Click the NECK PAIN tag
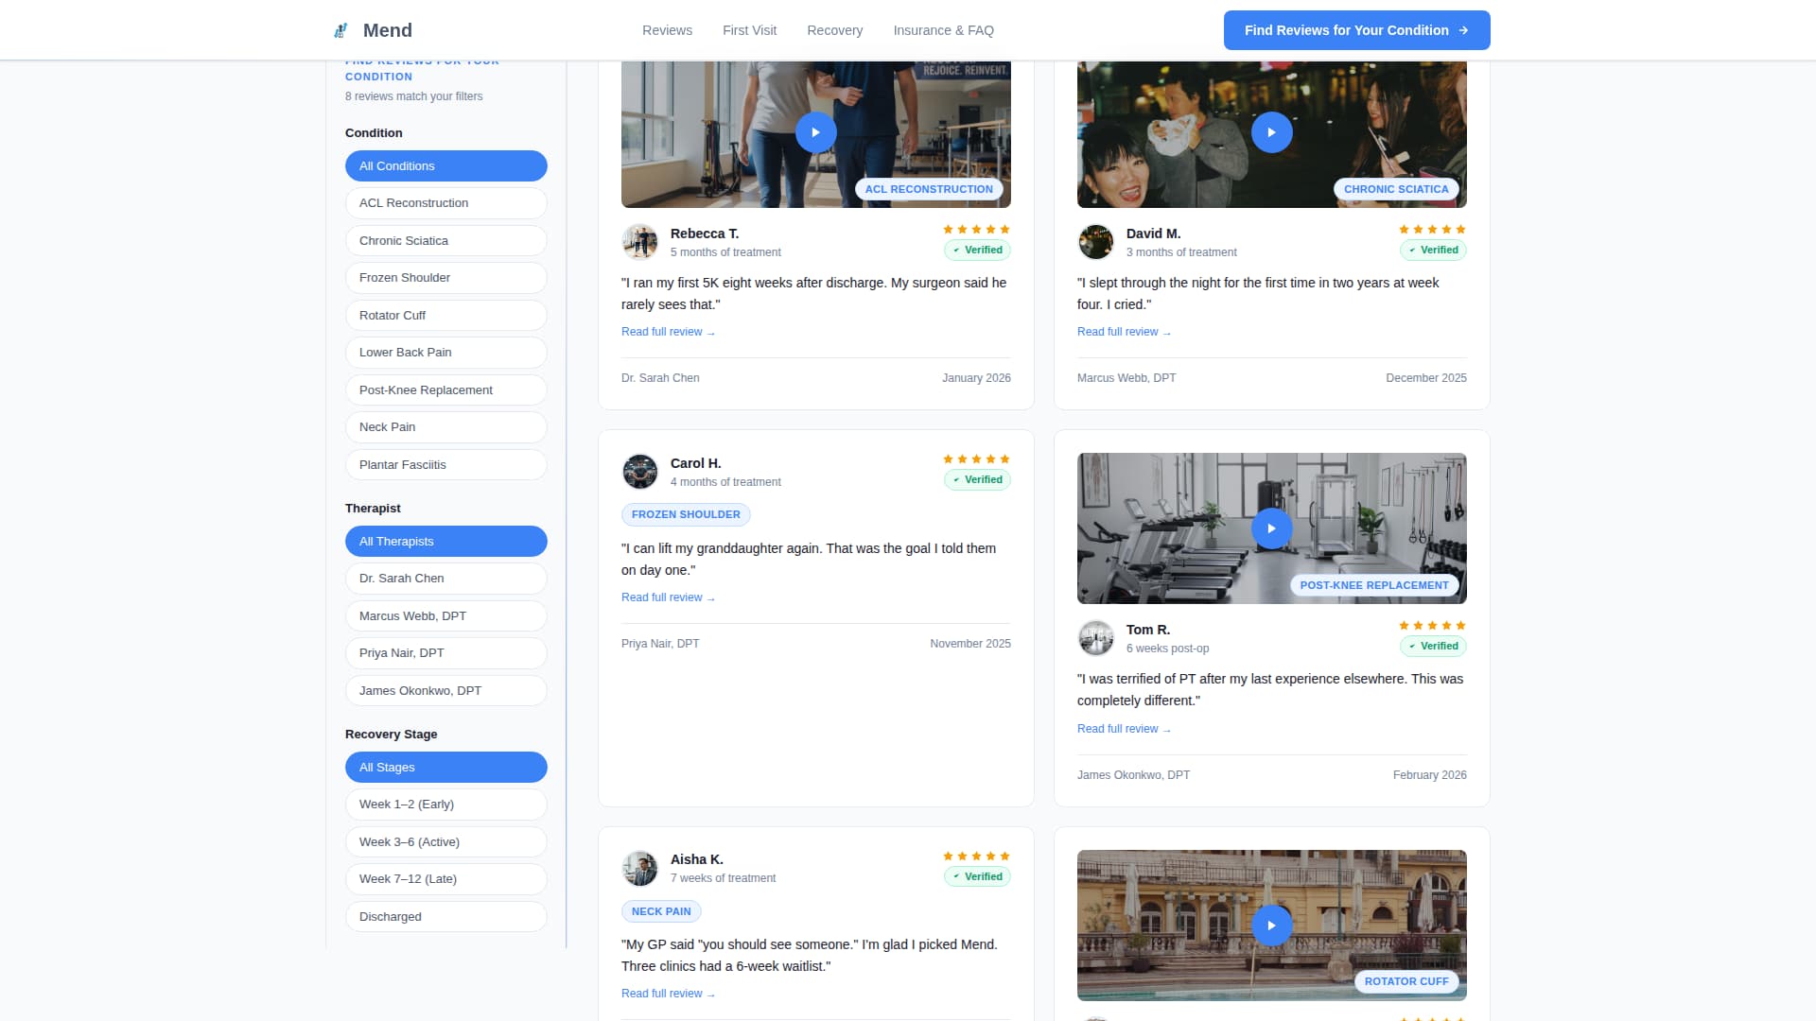 coord(661,911)
